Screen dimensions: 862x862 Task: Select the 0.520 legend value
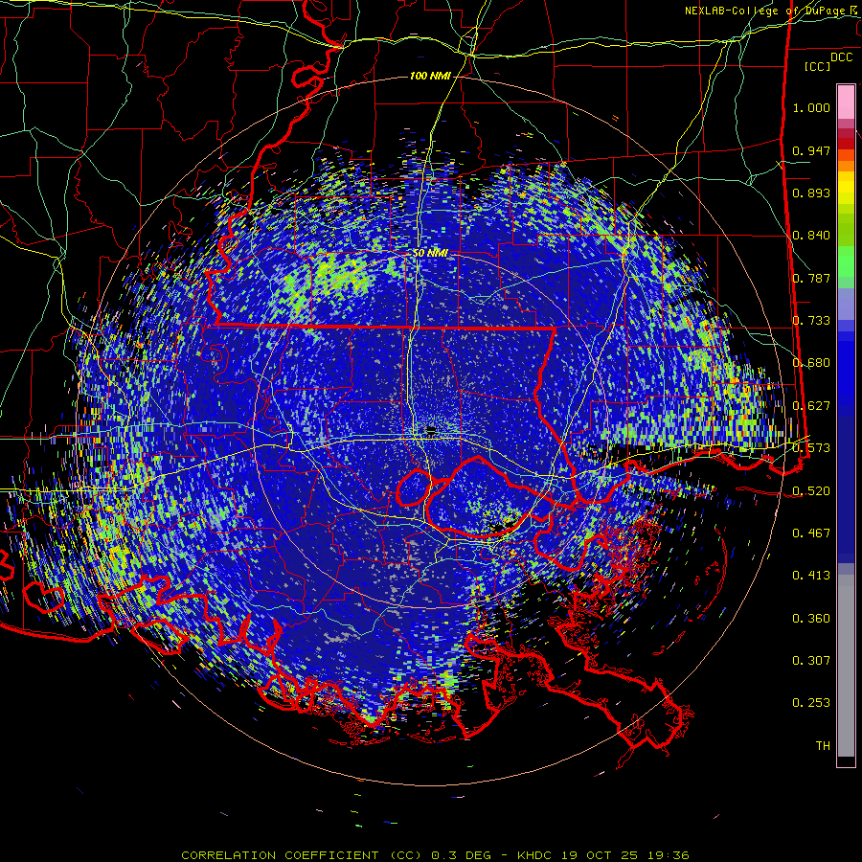coord(811,491)
